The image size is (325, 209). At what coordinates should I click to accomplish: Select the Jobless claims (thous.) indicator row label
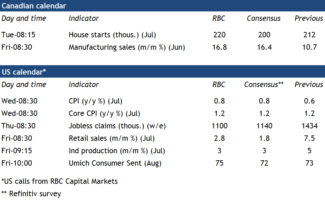[117, 126]
